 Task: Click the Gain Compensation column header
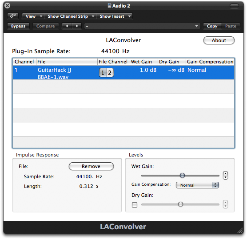point(210,62)
